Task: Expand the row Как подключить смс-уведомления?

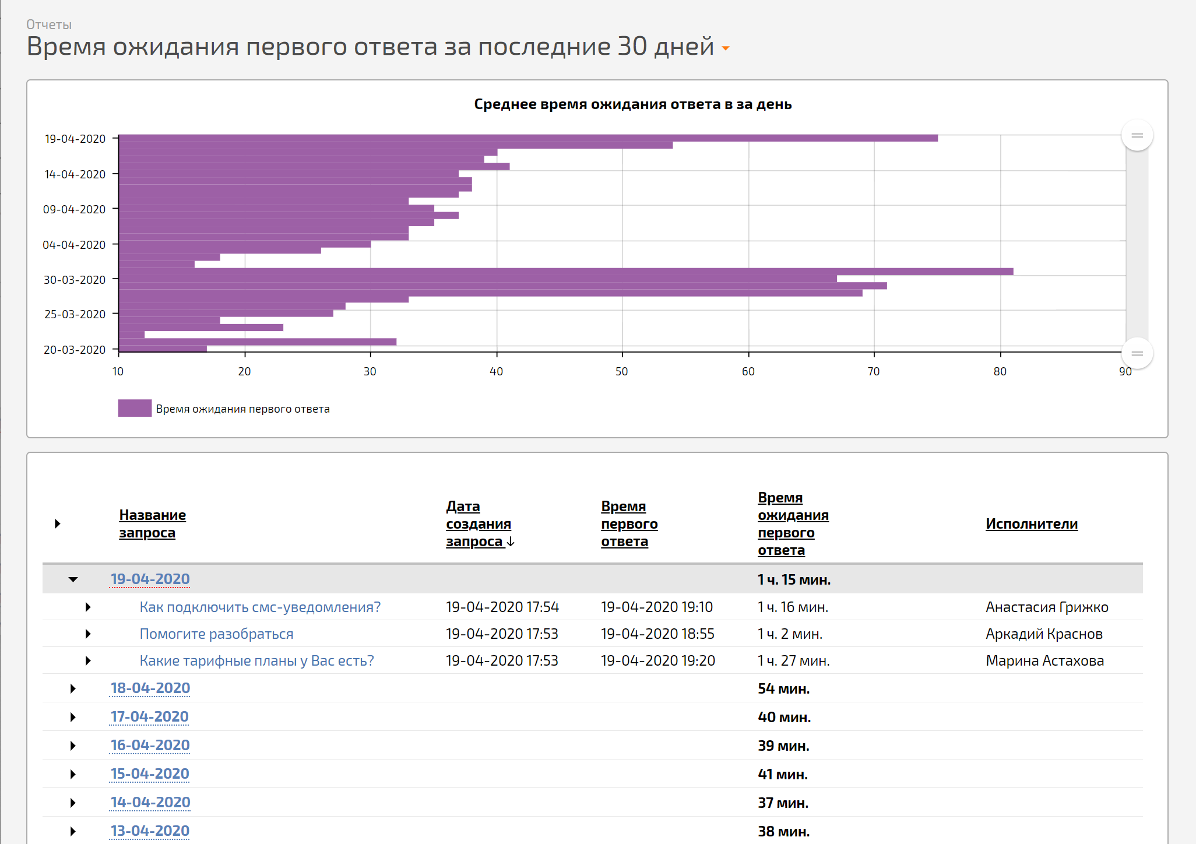Action: click(x=88, y=607)
